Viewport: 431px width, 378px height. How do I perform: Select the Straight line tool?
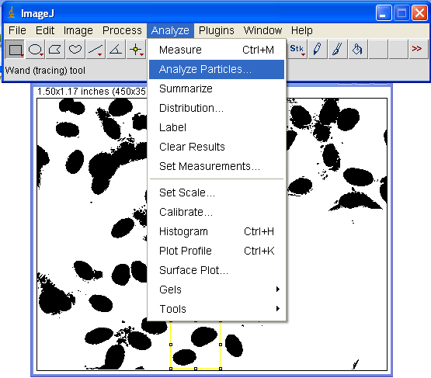[x=96, y=50]
